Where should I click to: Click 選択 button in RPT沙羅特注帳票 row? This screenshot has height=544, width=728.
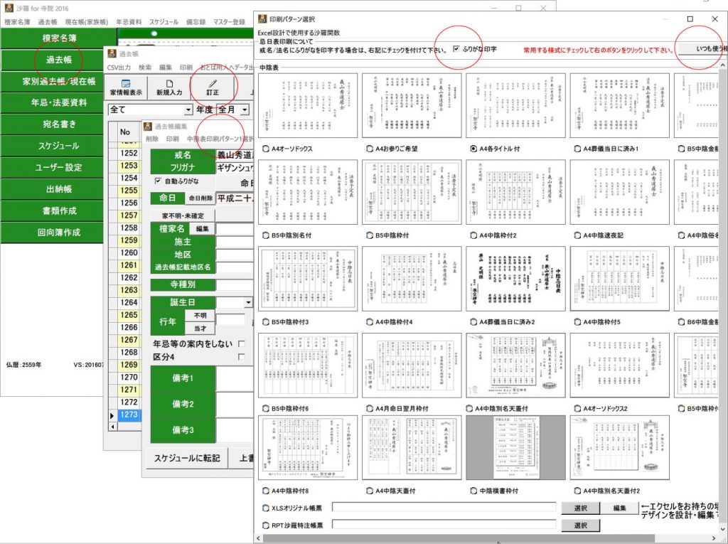580,526
